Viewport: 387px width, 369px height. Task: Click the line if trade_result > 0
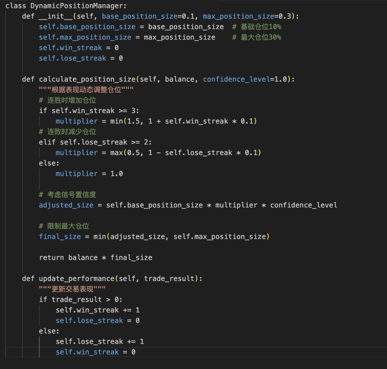coord(81,300)
